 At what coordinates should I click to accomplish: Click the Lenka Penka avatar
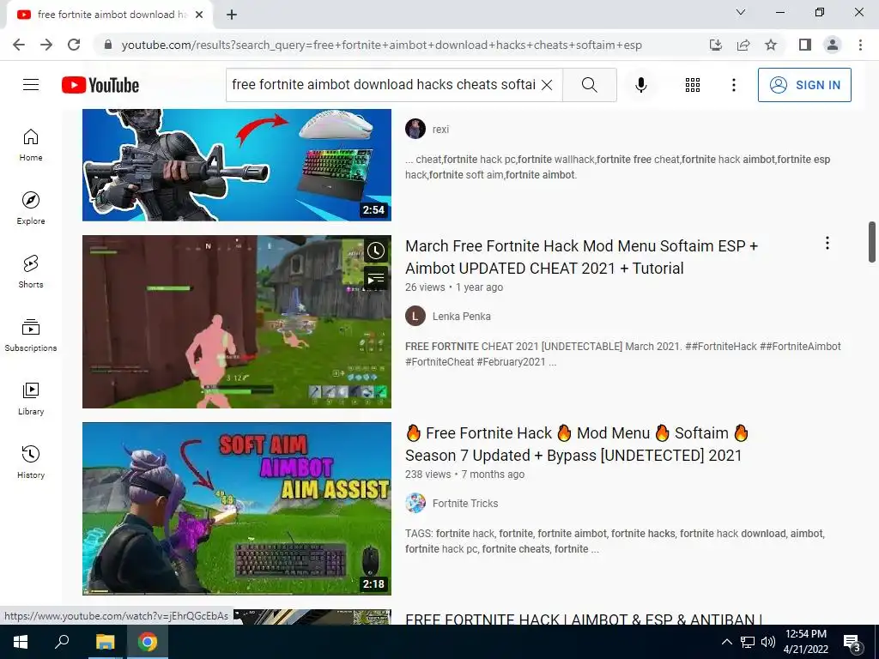pyautogui.click(x=415, y=316)
